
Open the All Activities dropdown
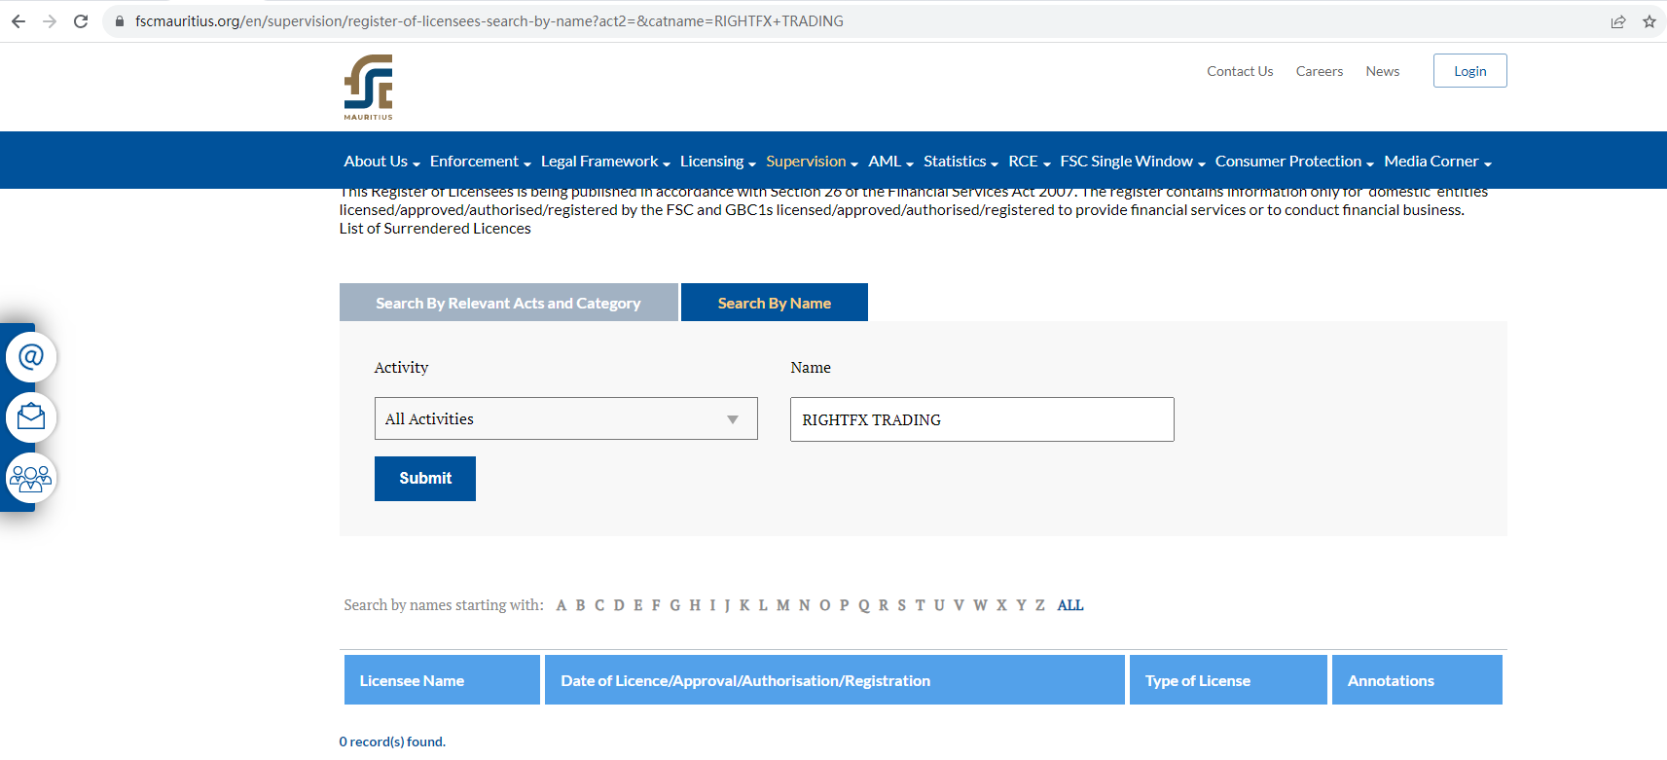pyautogui.click(x=565, y=418)
